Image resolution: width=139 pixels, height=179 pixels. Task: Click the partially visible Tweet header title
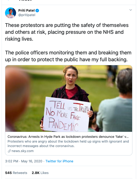(25, 1)
